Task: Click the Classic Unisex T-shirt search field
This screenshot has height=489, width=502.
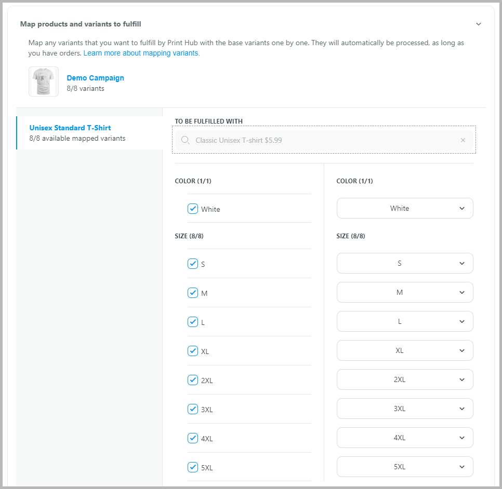Action: point(324,140)
